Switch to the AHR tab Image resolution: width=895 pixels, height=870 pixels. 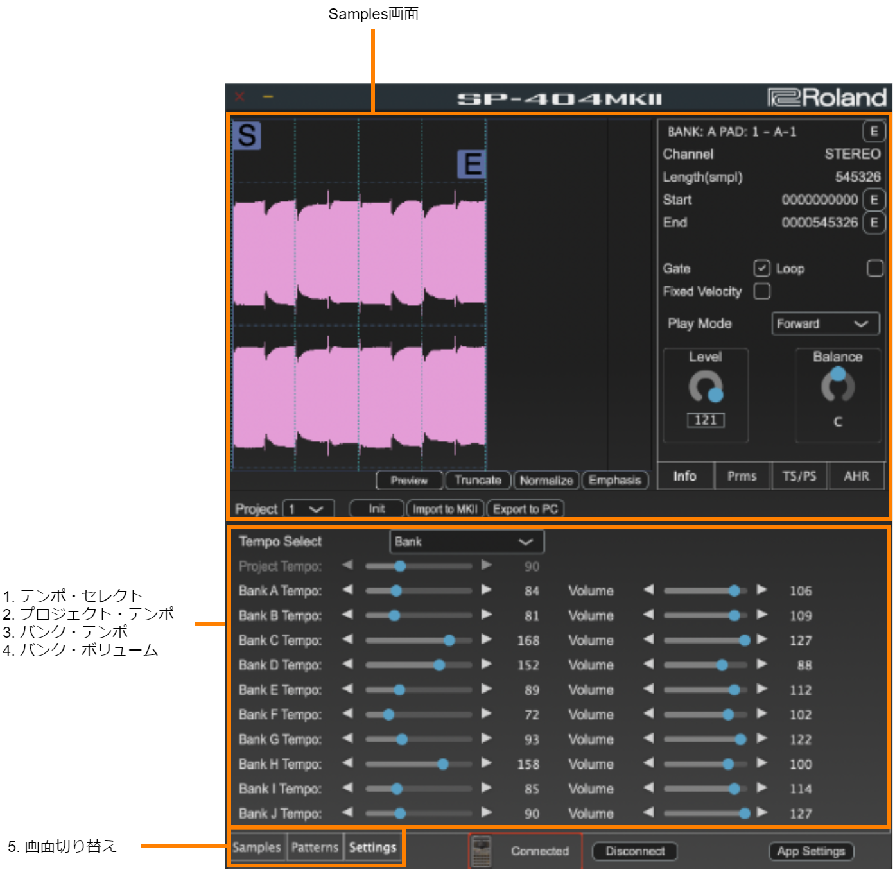(856, 476)
